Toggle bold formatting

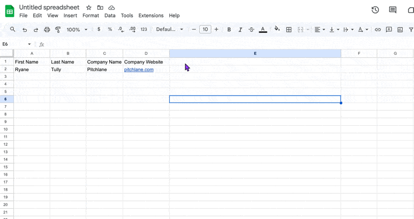pos(229,29)
